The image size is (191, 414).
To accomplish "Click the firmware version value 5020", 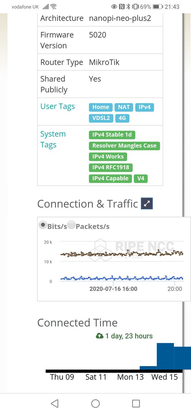I will point(98,35).
